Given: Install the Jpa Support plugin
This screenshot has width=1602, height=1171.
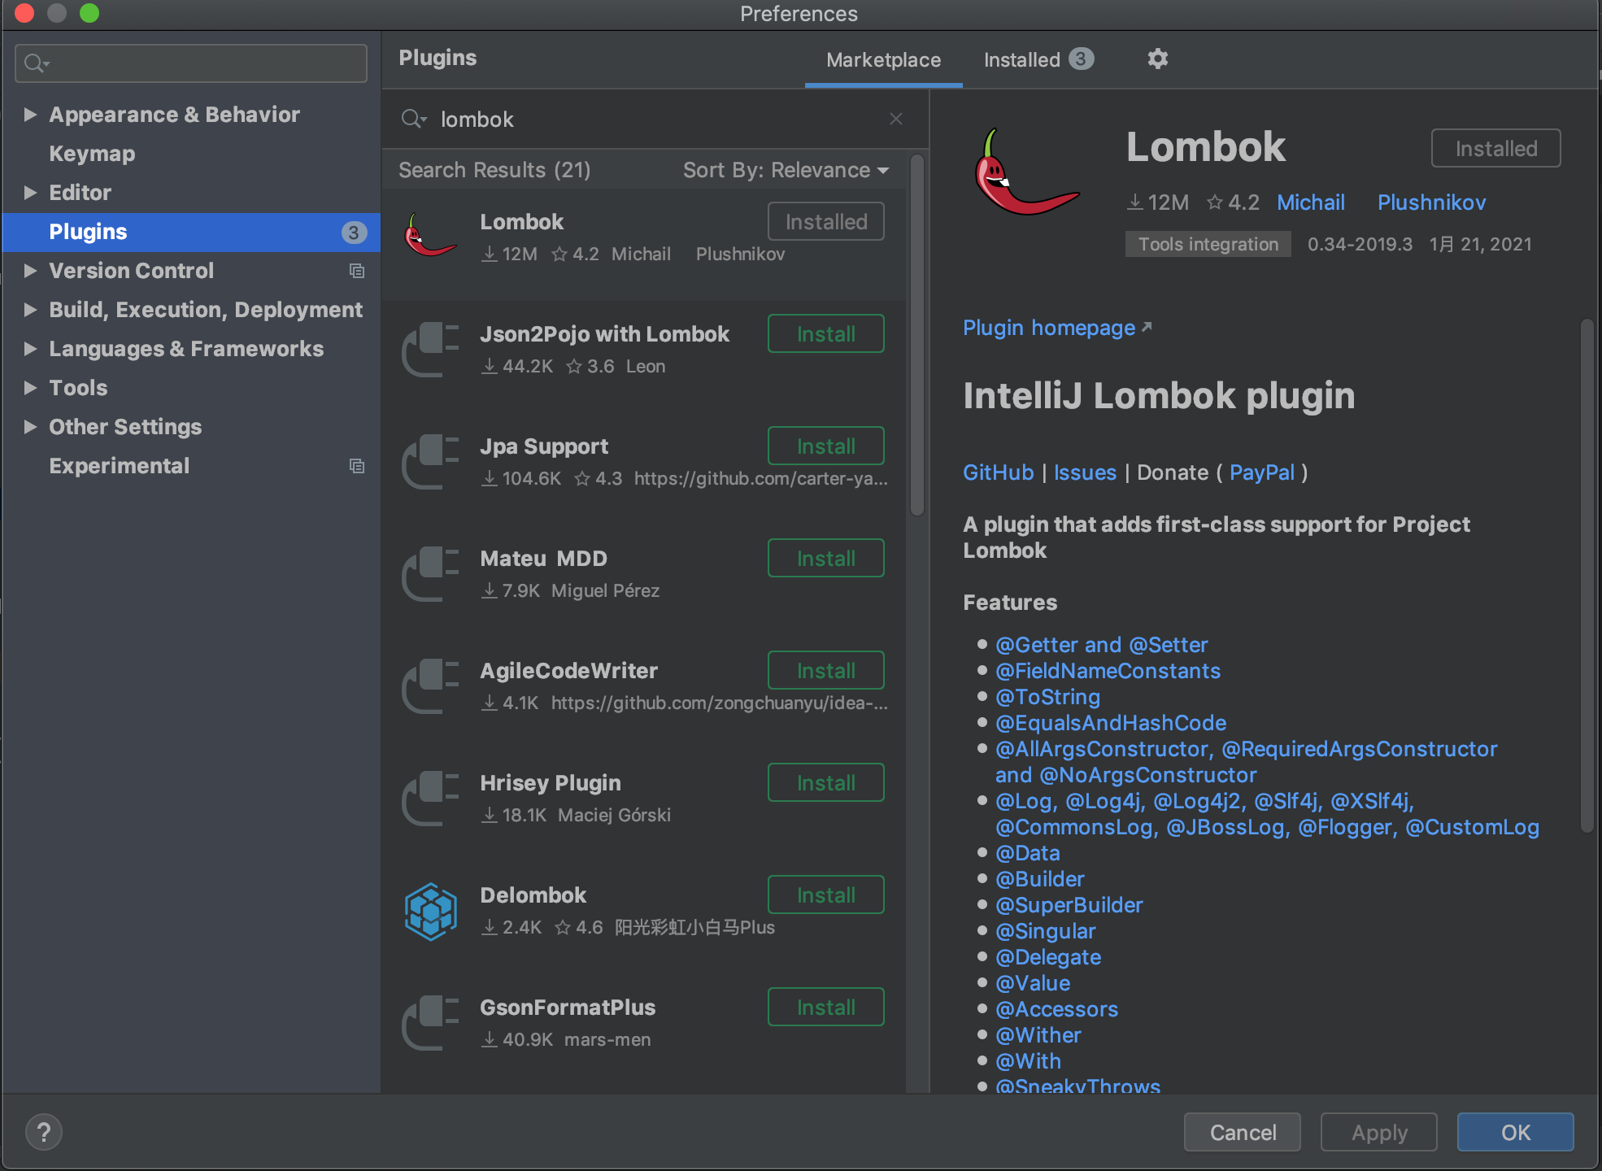Looking at the screenshot, I should tap(825, 446).
